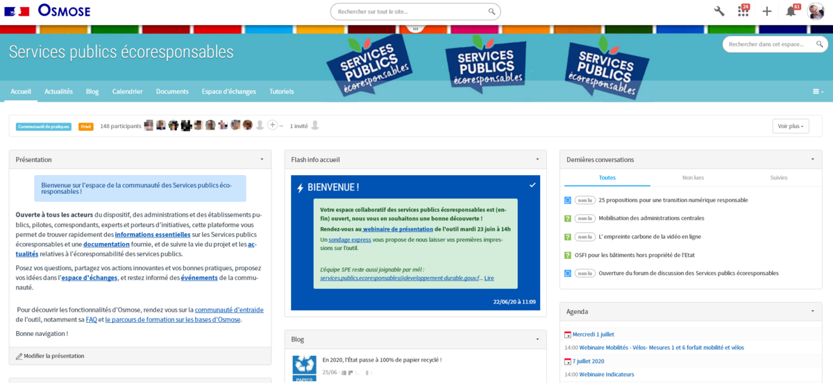
Task: Click the recycled paper blog post thumbnail
Action: [x=304, y=368]
